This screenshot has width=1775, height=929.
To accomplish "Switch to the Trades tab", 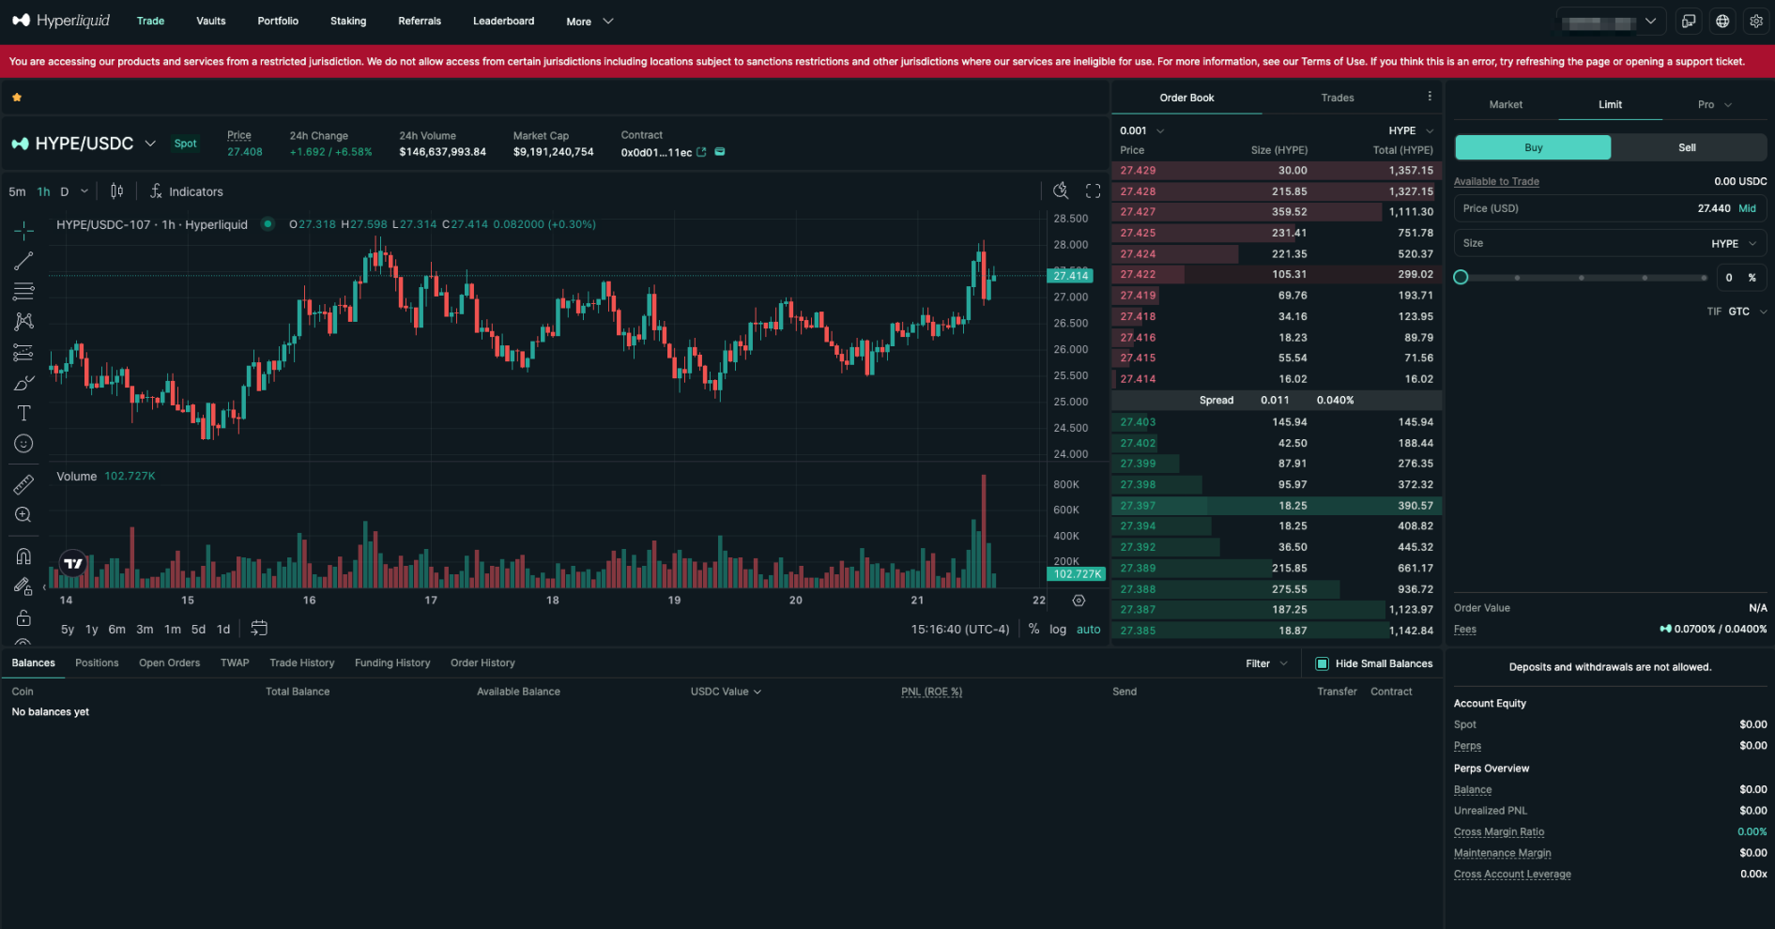I will click(1337, 97).
